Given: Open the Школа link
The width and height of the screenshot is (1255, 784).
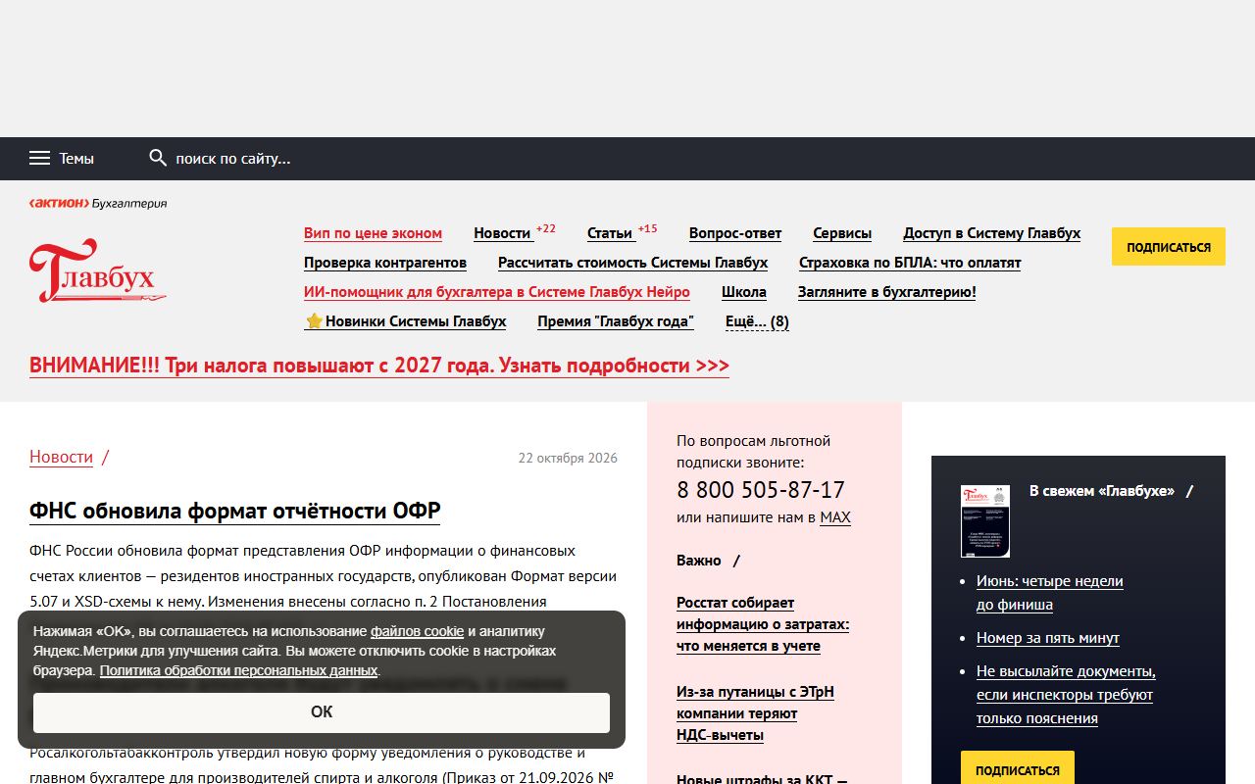Looking at the screenshot, I should (744, 292).
